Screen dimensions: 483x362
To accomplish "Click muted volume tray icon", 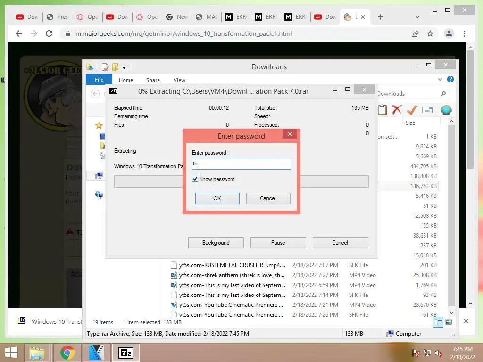I will coord(438,353).
